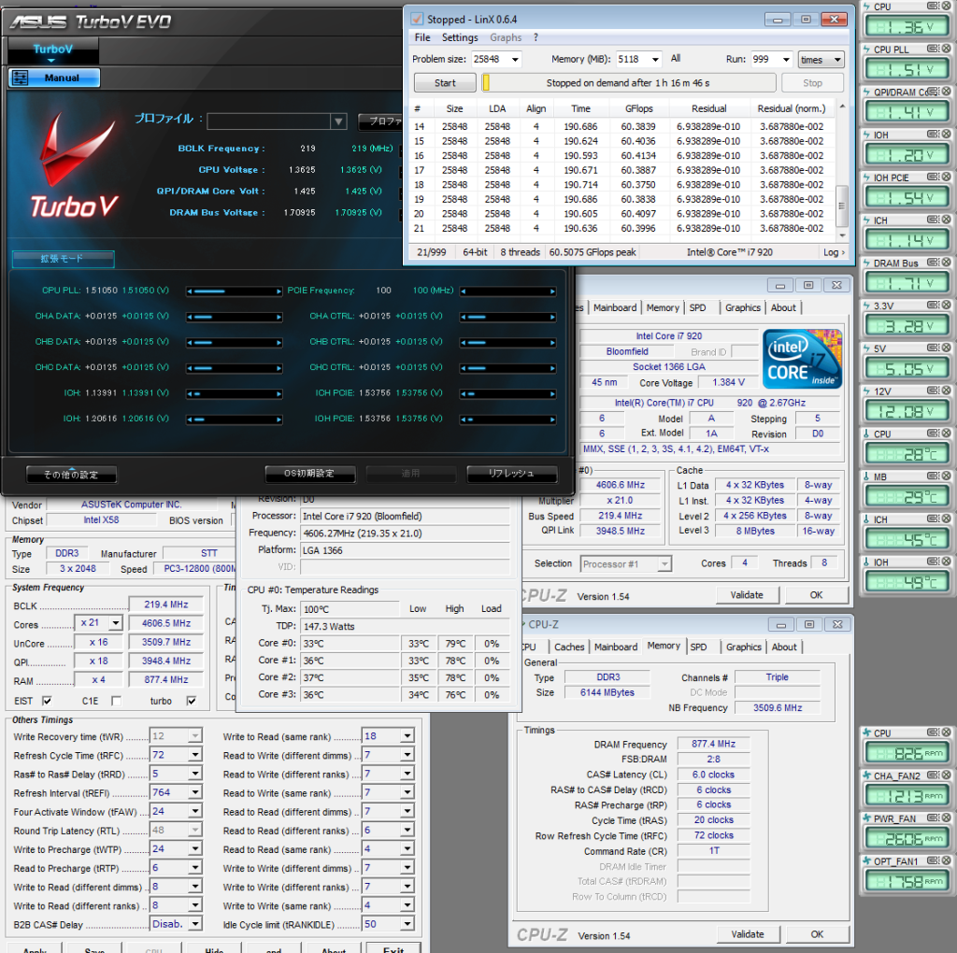Remove the PWR_FAN sensor with its X icon
The image size is (957, 953).
(x=946, y=818)
